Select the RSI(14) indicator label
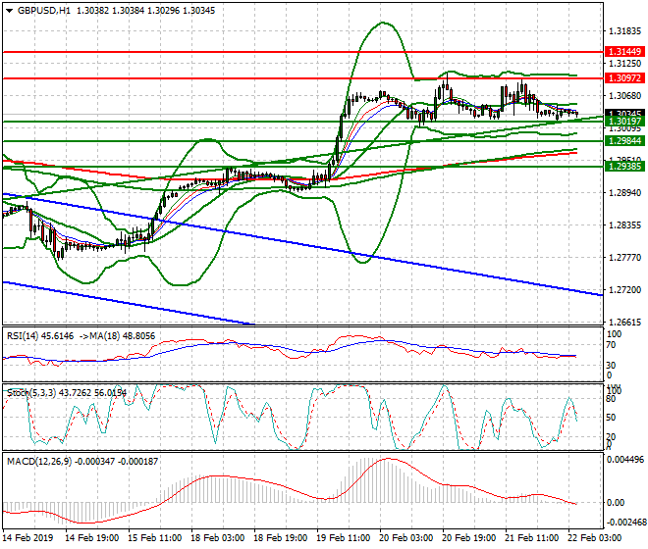The width and height of the screenshot is (648, 549). (23, 336)
